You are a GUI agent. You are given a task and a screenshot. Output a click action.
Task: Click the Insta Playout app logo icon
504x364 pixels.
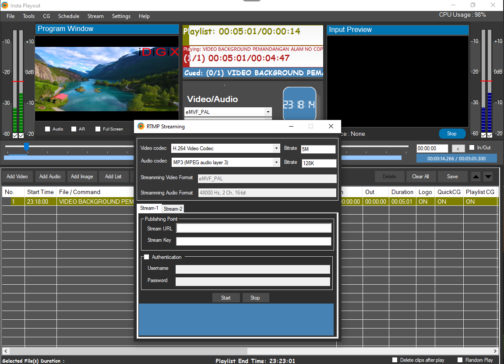[x=5, y=5]
